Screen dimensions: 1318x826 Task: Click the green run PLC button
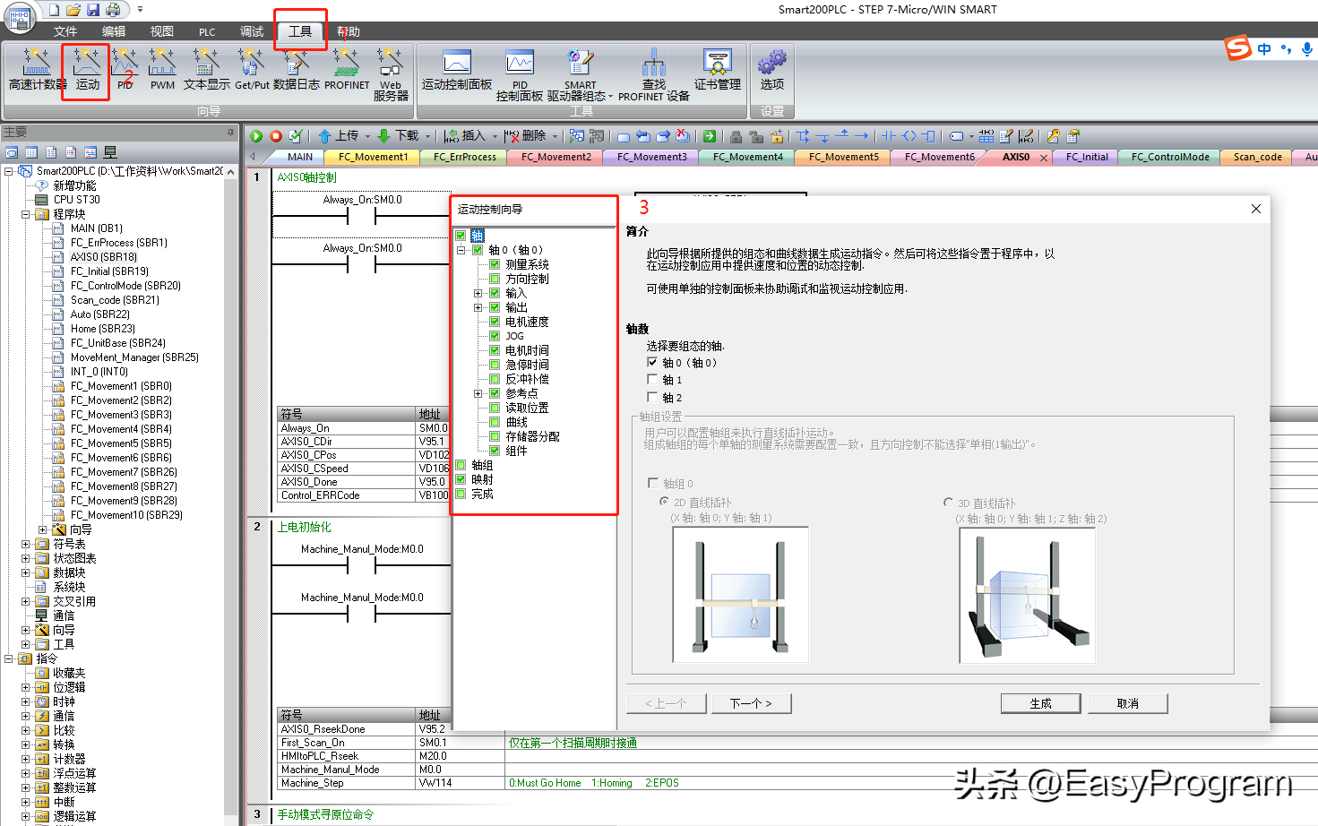click(x=256, y=136)
